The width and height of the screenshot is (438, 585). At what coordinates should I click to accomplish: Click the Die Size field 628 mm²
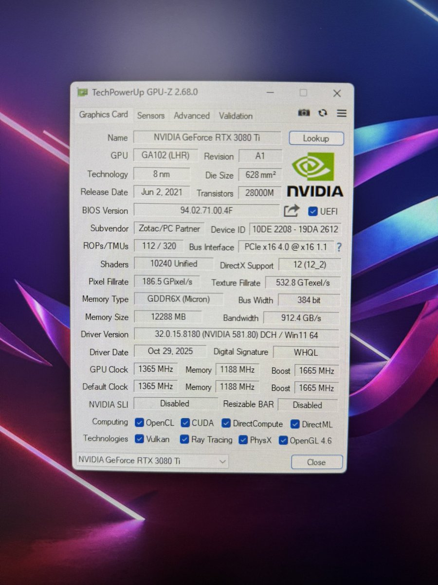pos(260,175)
